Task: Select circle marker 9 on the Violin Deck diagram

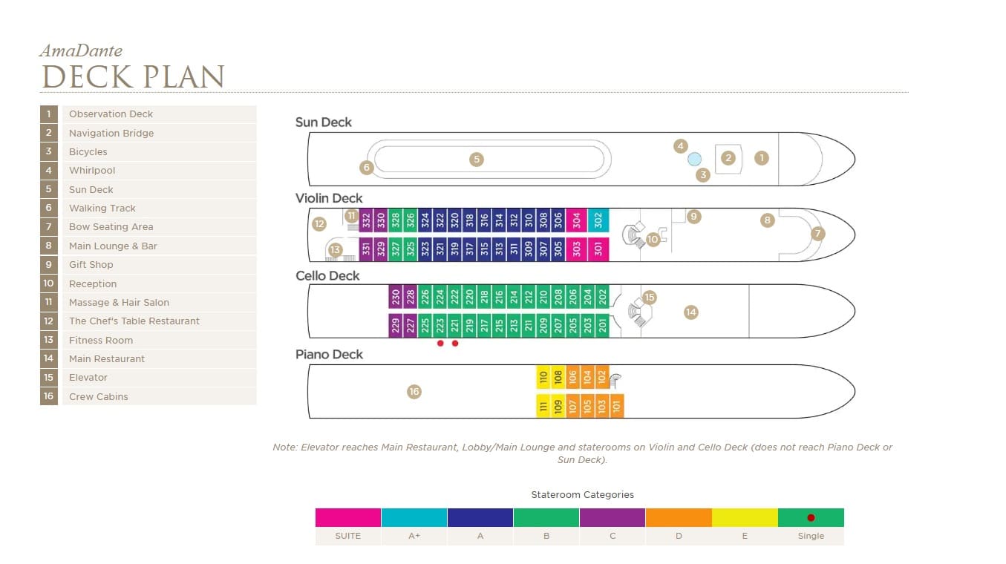Action: 694,217
